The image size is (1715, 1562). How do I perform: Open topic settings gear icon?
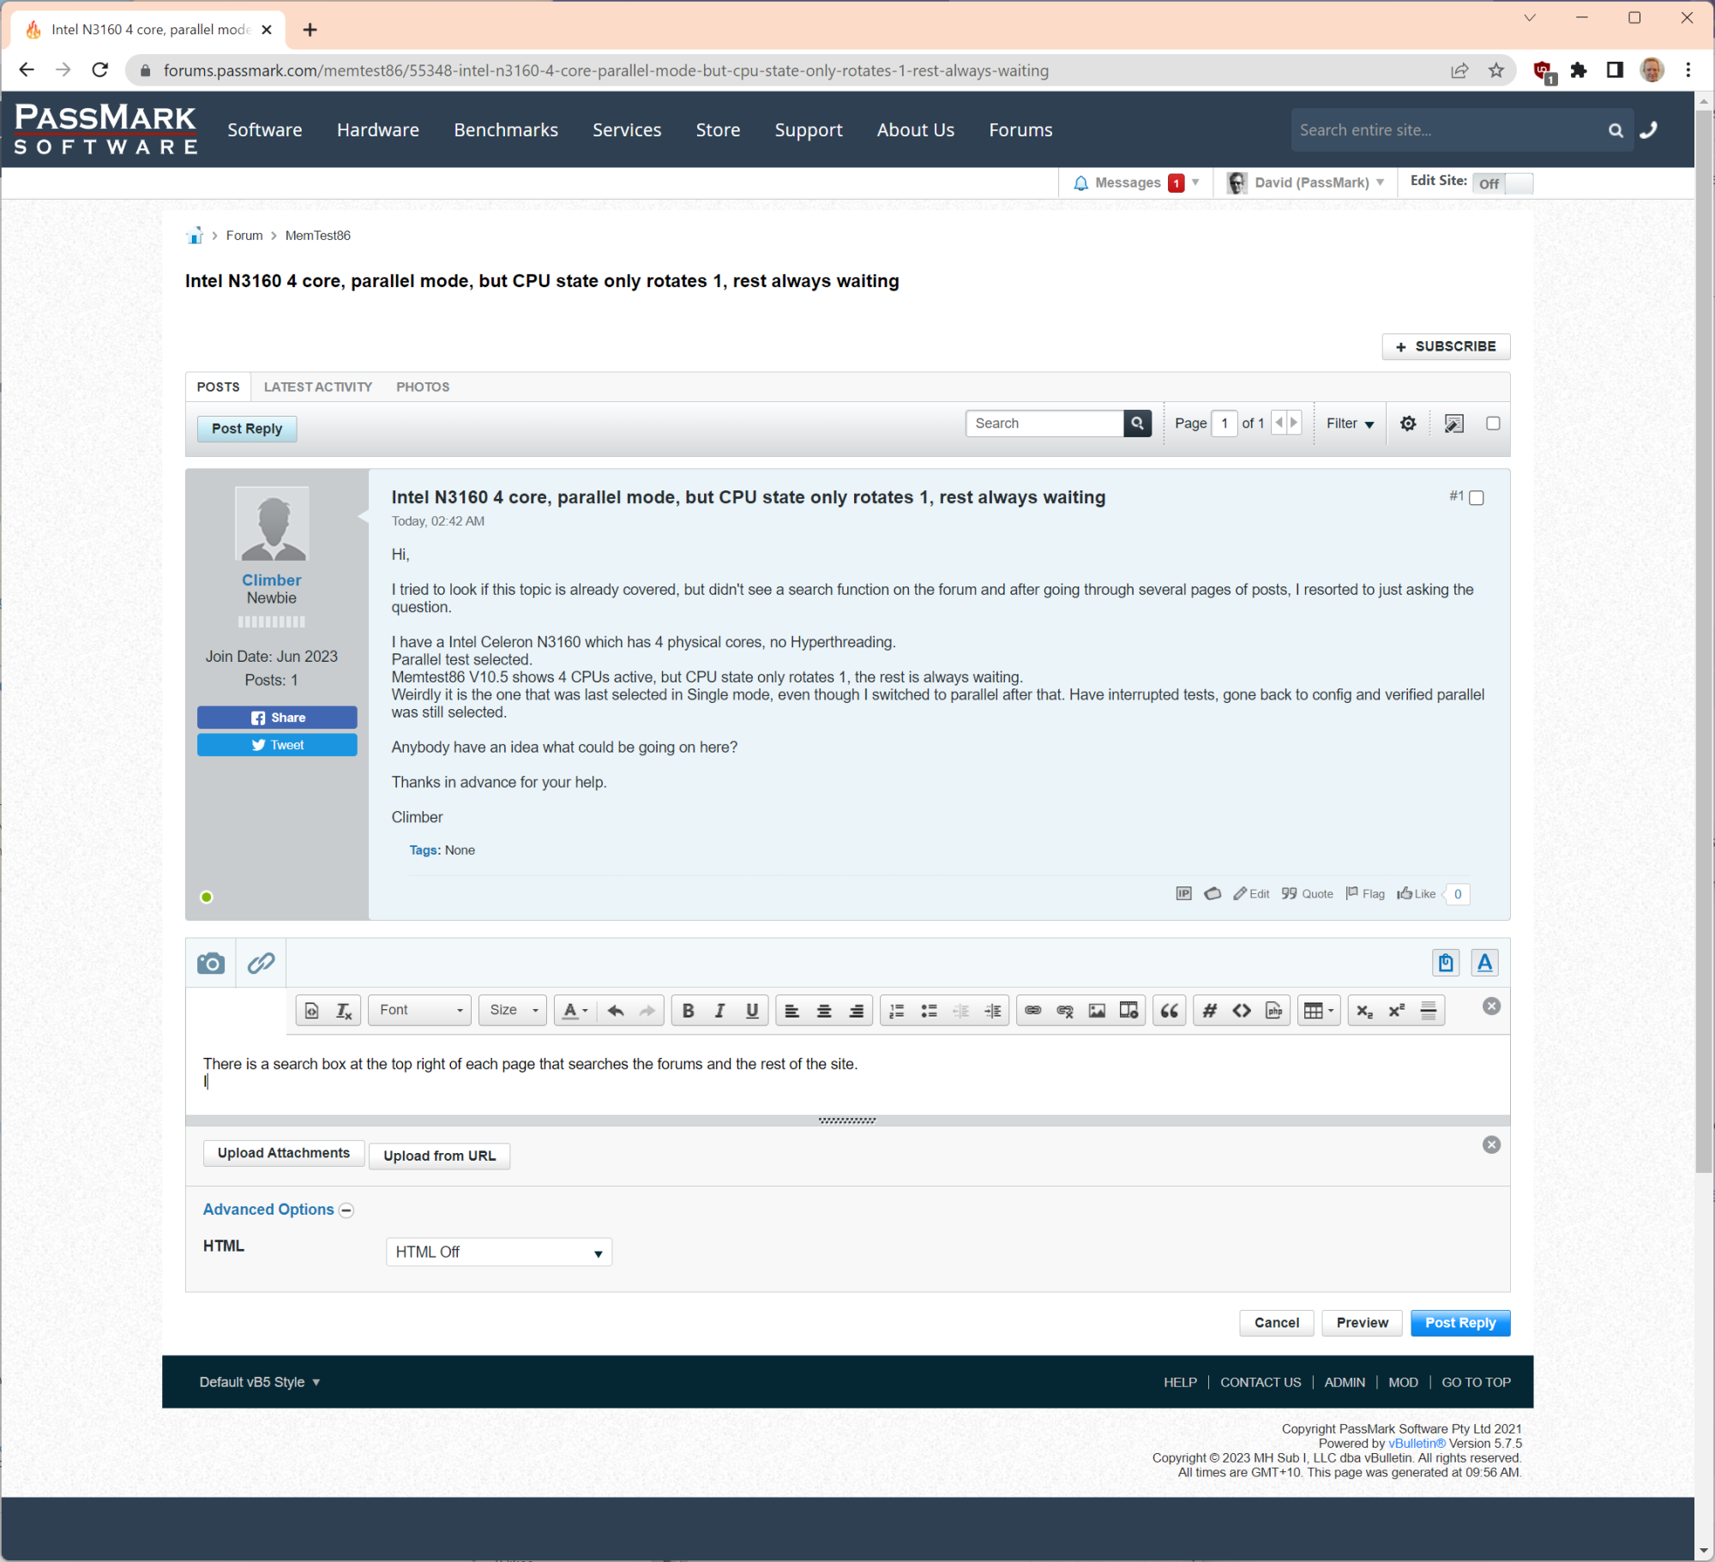pos(1408,424)
